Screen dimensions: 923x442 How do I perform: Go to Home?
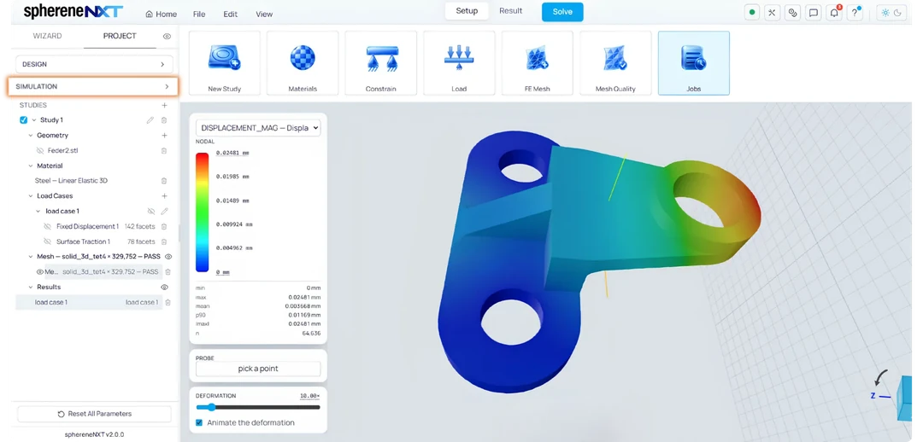click(x=162, y=15)
